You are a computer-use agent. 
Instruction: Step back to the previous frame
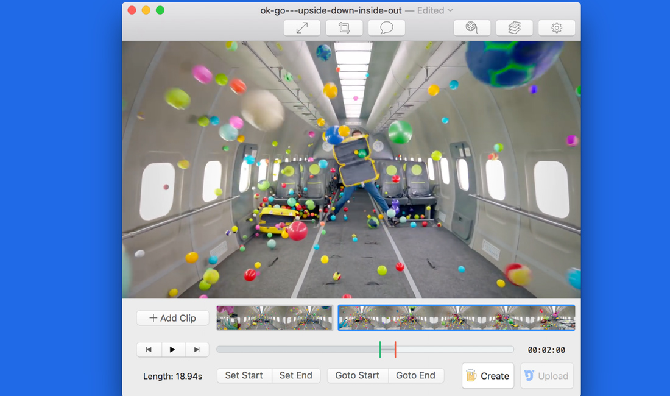(149, 350)
